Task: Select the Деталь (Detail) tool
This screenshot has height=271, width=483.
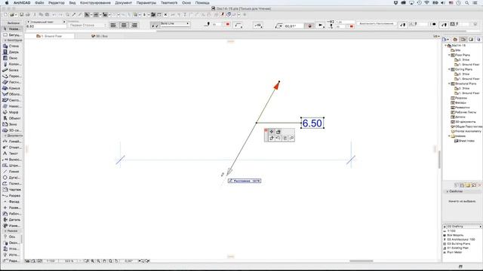Action: coord(11,220)
